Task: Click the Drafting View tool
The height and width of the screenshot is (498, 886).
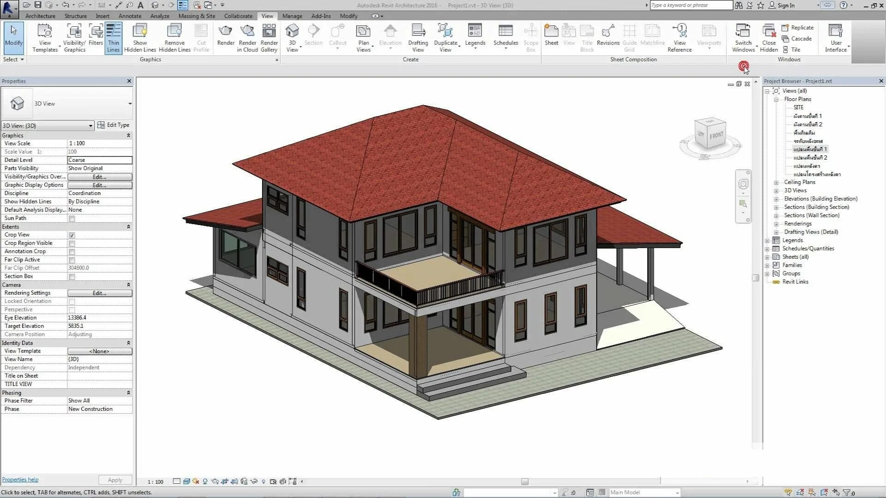Action: (418, 31)
